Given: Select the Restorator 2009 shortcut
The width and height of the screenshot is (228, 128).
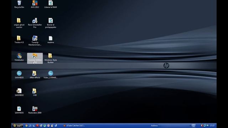Looking at the screenshot, I should tap(35, 110).
